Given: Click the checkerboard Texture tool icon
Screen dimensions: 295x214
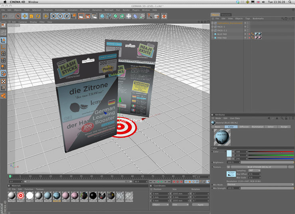Looking at the screenshot, I should [3, 81].
